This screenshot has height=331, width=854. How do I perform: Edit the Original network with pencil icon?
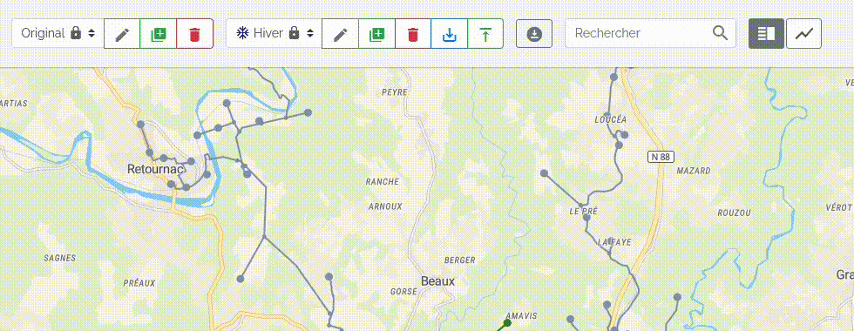pyautogui.click(x=122, y=34)
